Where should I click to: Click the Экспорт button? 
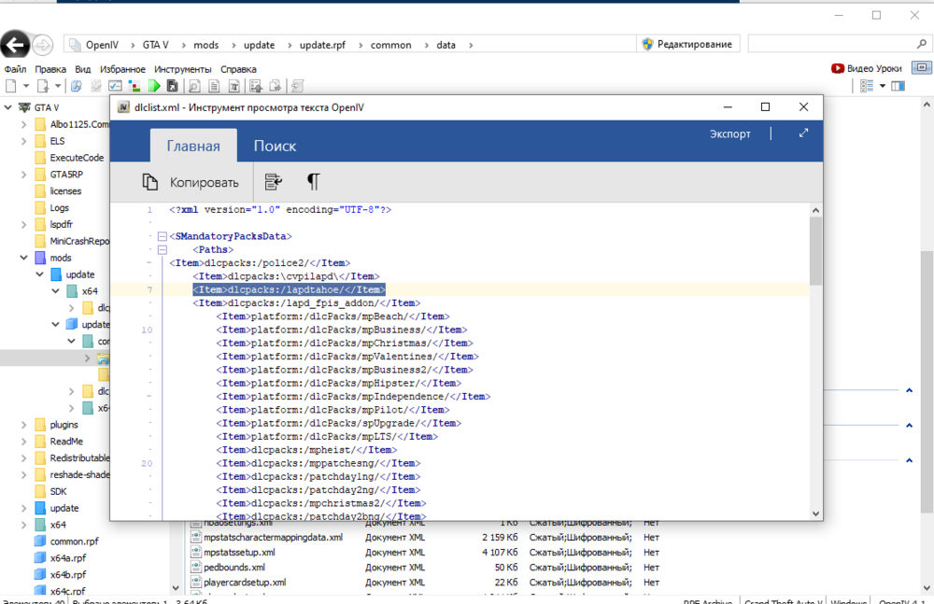[x=729, y=133]
